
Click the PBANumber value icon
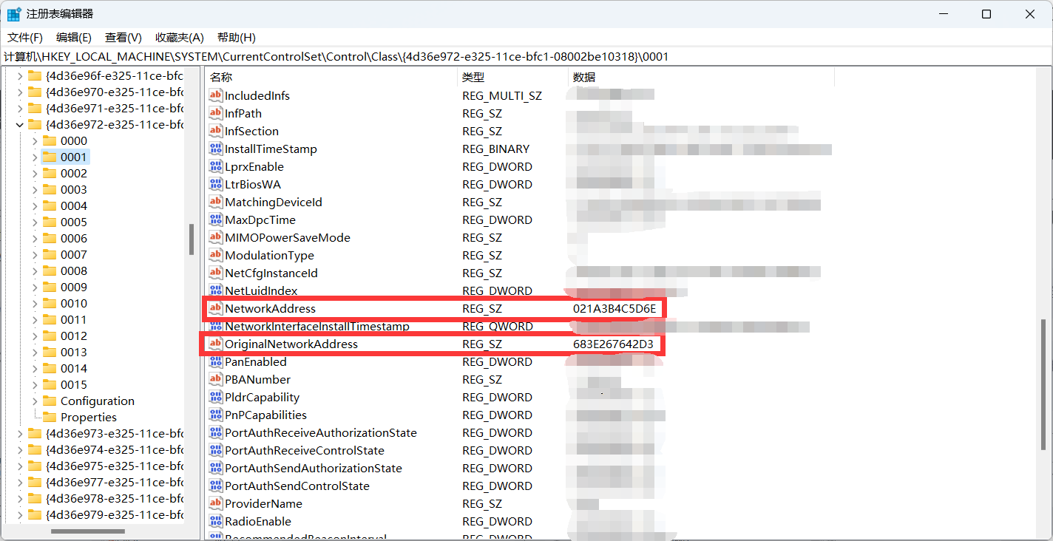[x=215, y=379]
